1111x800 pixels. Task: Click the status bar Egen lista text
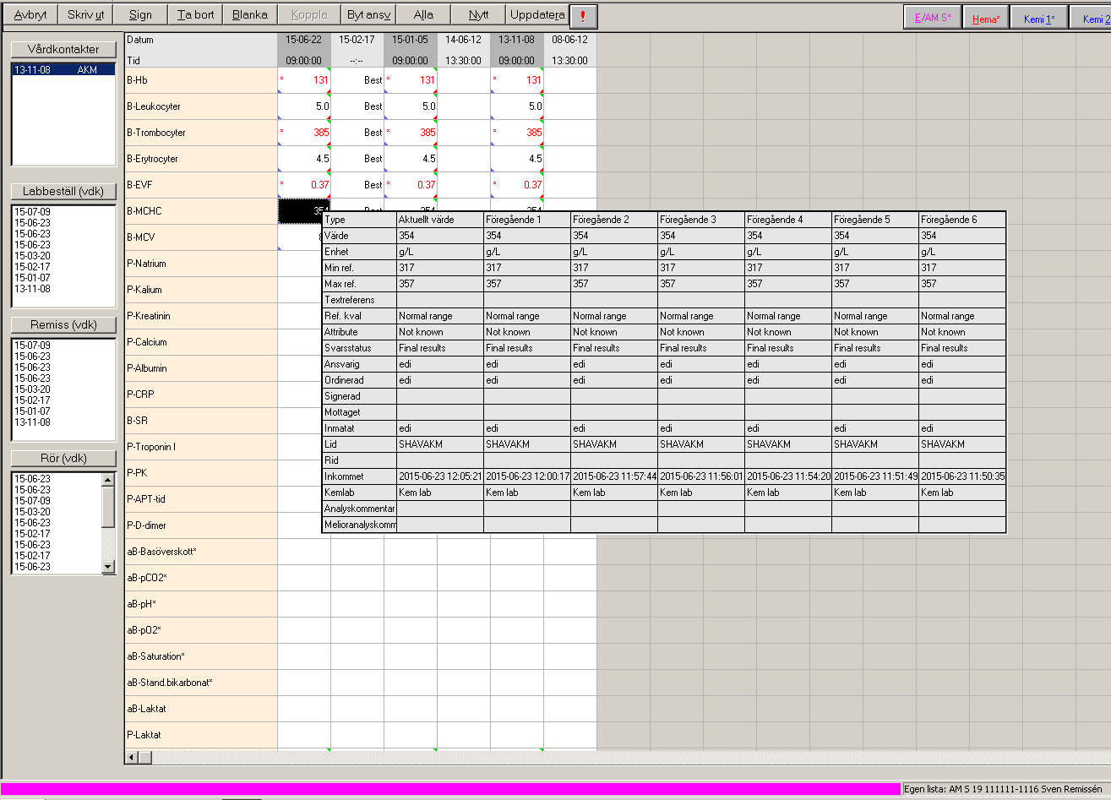1004,788
